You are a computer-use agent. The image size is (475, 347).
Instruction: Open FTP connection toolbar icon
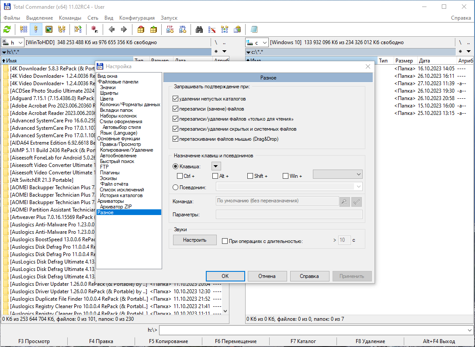[x=170, y=29]
